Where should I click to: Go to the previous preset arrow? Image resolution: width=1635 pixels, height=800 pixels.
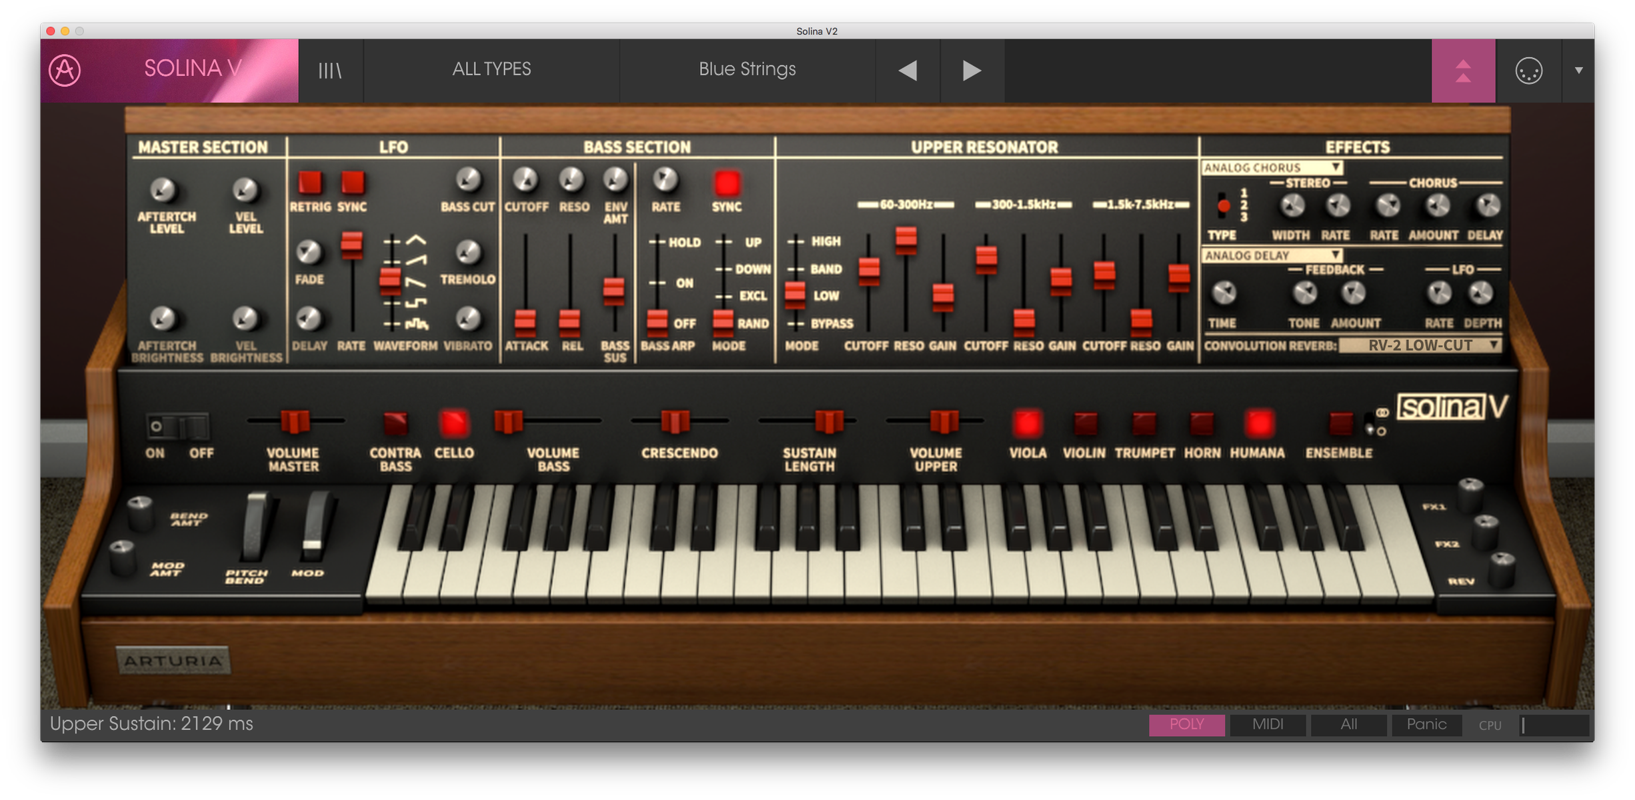tap(908, 70)
